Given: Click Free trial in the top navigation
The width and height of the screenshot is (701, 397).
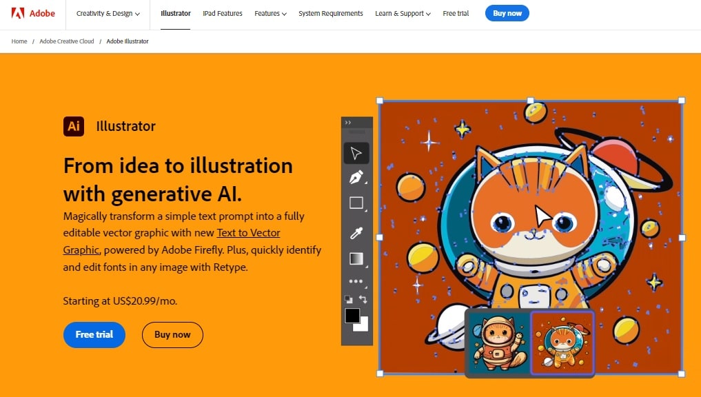Looking at the screenshot, I should point(456,13).
